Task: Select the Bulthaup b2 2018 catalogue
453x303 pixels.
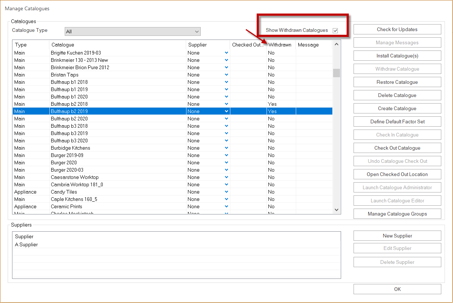Action: click(173, 104)
